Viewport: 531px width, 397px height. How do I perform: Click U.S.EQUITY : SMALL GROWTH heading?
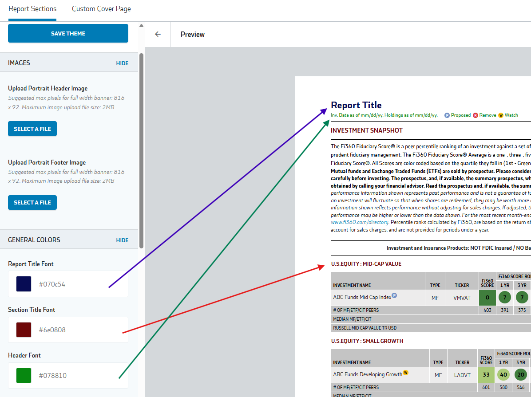[367, 341]
